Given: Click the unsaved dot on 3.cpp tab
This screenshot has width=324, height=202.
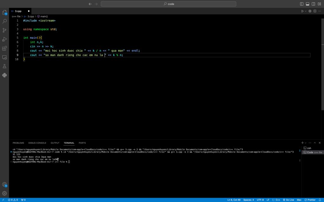Looking at the screenshot, I should 29,11.
